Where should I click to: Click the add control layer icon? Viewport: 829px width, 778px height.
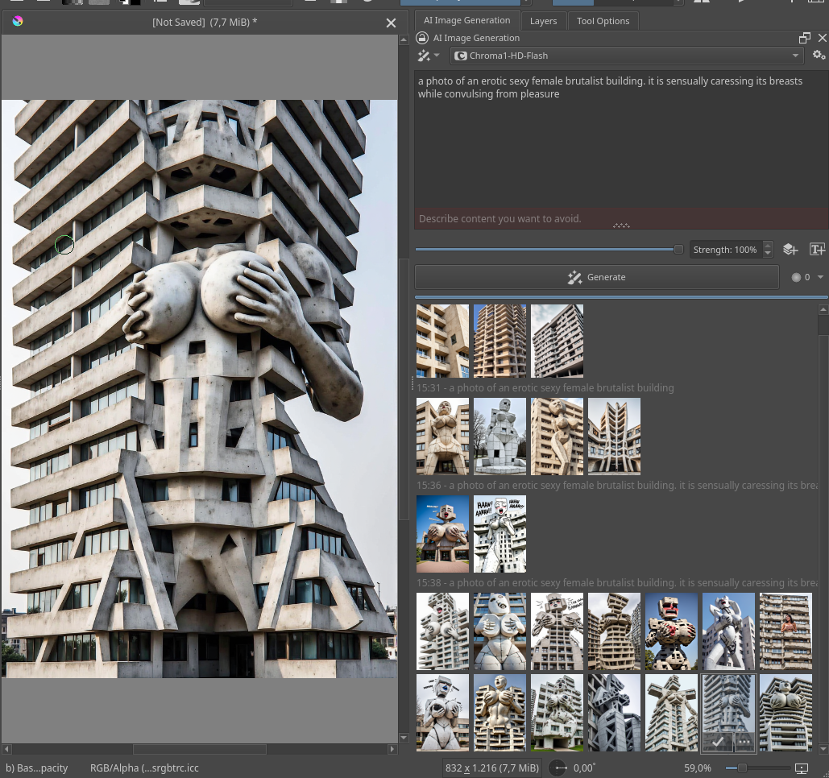(x=790, y=250)
